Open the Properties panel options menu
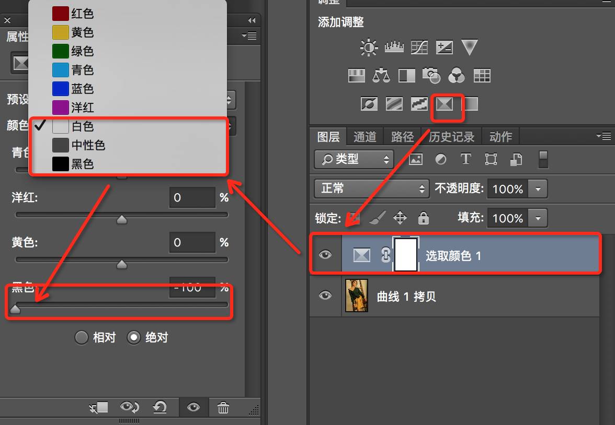This screenshot has height=425, width=615. [x=249, y=36]
